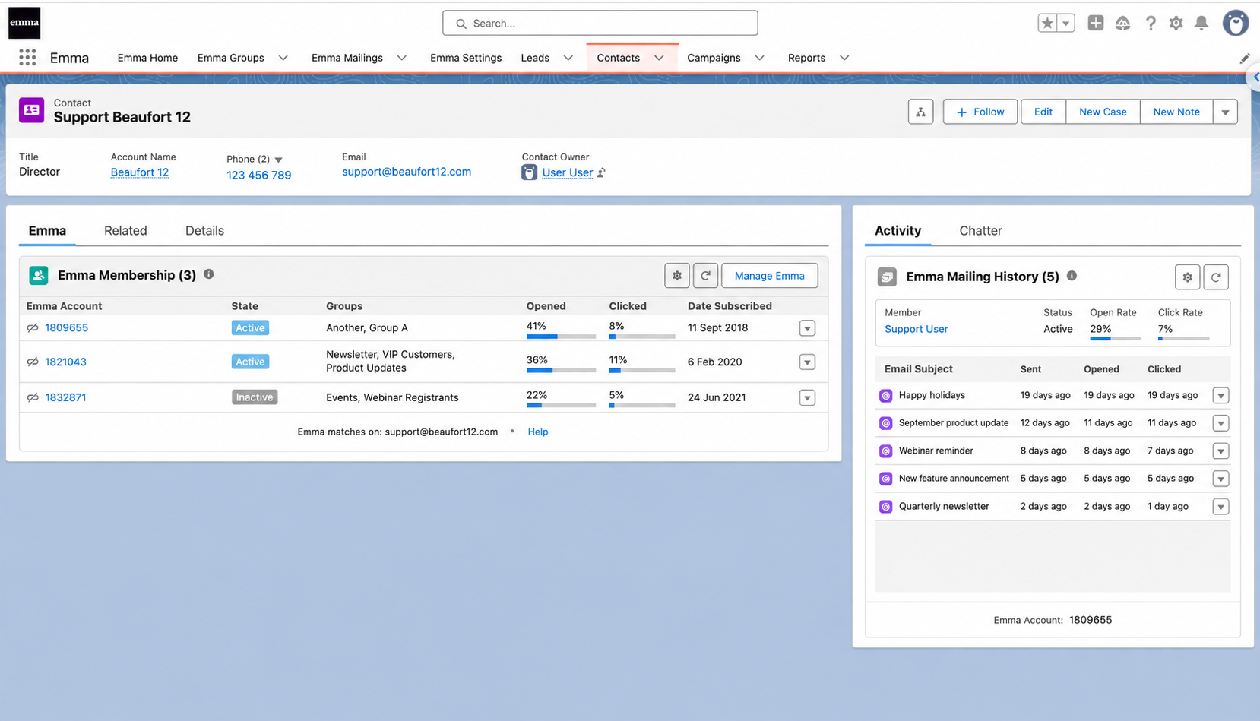Click the 29% Open Rate bar
1260x721 pixels.
click(1116, 338)
